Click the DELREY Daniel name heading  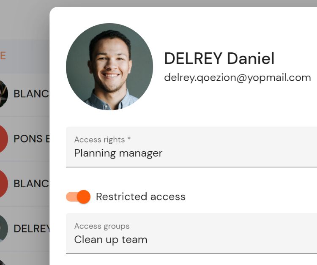pyautogui.click(x=219, y=58)
